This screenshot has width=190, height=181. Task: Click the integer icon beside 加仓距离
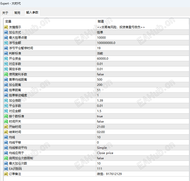(x=6, y=85)
